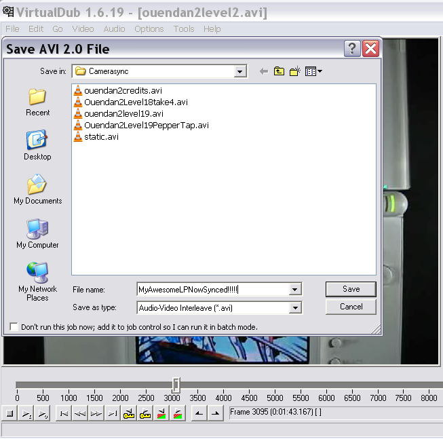Go to previous key frame

[x=129, y=414]
